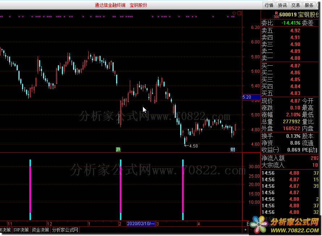Click the first magenta indicator bar
This screenshot has height=236, width=322.
[x=30, y=190]
